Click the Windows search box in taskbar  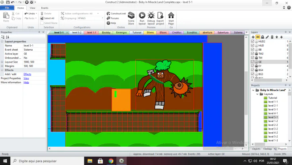47,161
